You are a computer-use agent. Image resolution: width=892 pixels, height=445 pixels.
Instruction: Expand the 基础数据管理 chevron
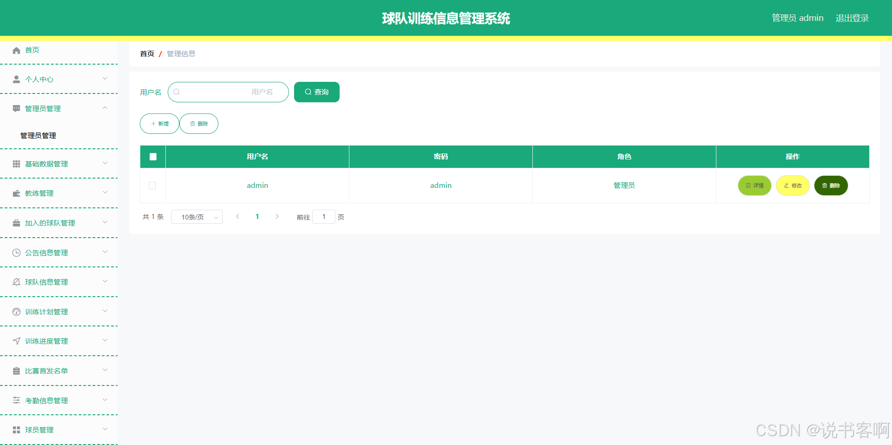105,163
